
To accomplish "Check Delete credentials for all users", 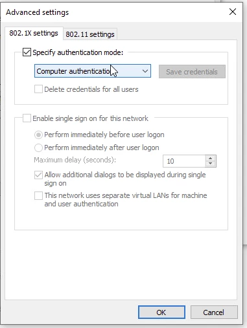I will [38, 89].
